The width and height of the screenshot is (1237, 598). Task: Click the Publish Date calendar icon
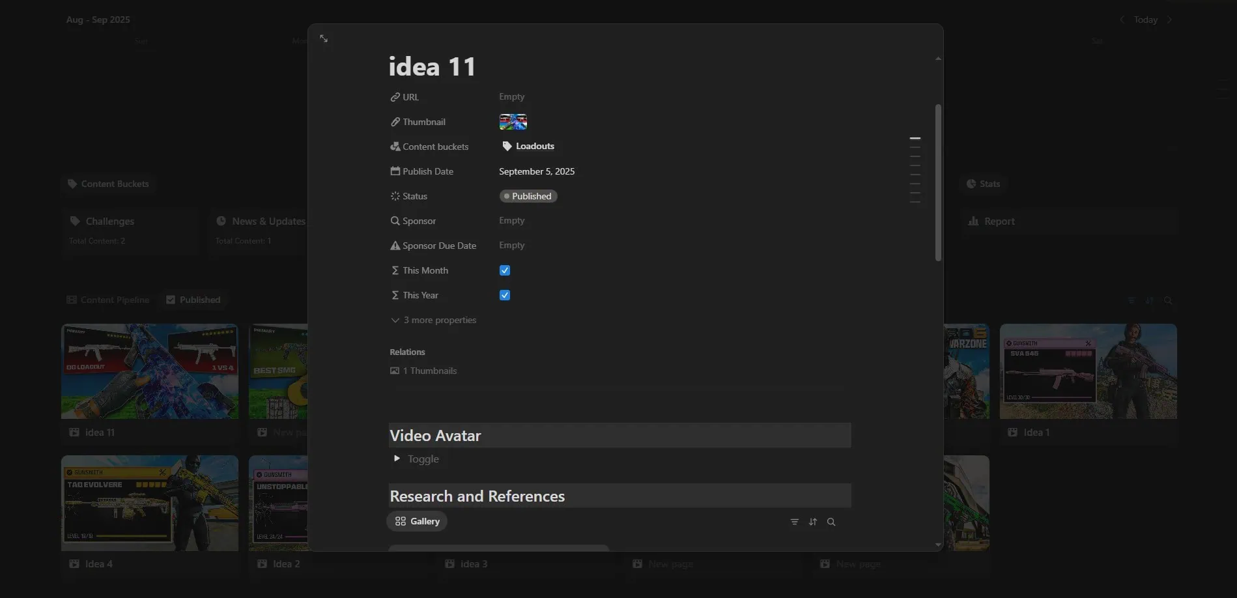pyautogui.click(x=395, y=171)
